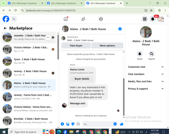169x134 pixels.
Task: Open the profile circle icon in navigation
Action: [101, 19]
